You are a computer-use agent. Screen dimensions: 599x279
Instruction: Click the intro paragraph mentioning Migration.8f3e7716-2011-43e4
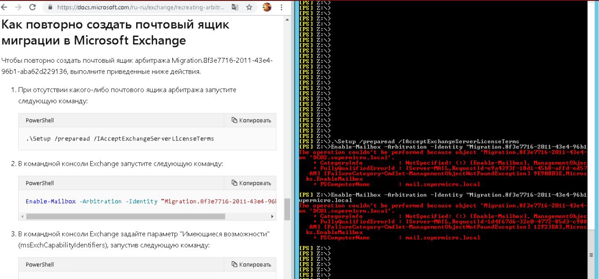coord(137,66)
